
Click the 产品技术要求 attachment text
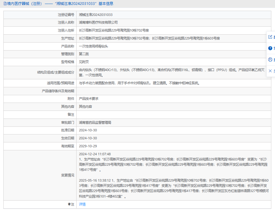[89, 99]
